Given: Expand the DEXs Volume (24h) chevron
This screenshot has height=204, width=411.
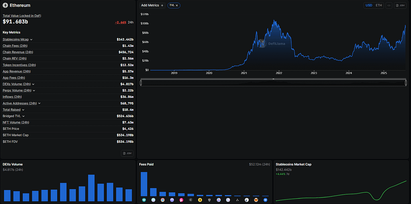Looking at the screenshot, I should 33,84.
